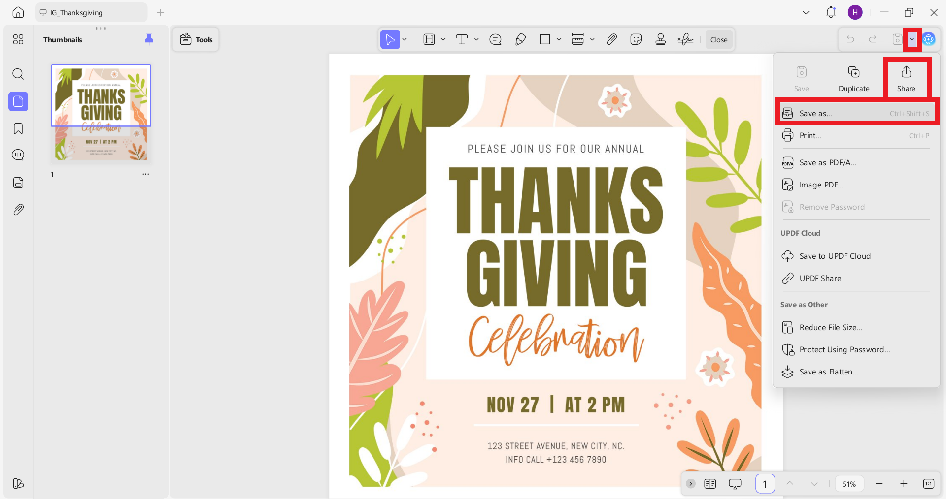
Task: Open the sticker tool
Action: pos(636,40)
